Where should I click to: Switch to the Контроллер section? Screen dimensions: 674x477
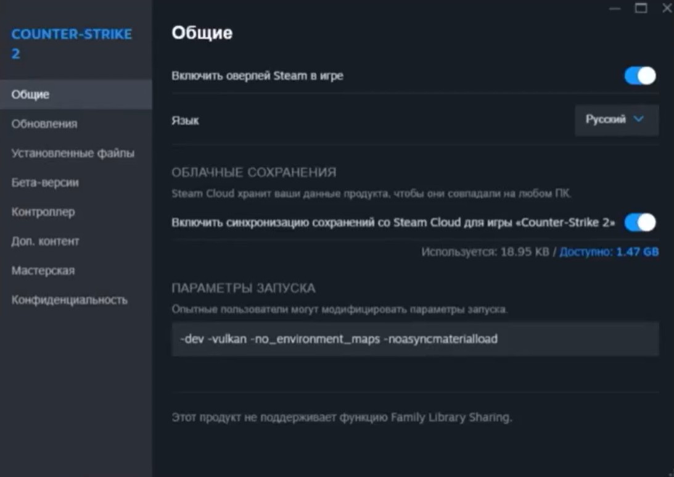point(43,212)
